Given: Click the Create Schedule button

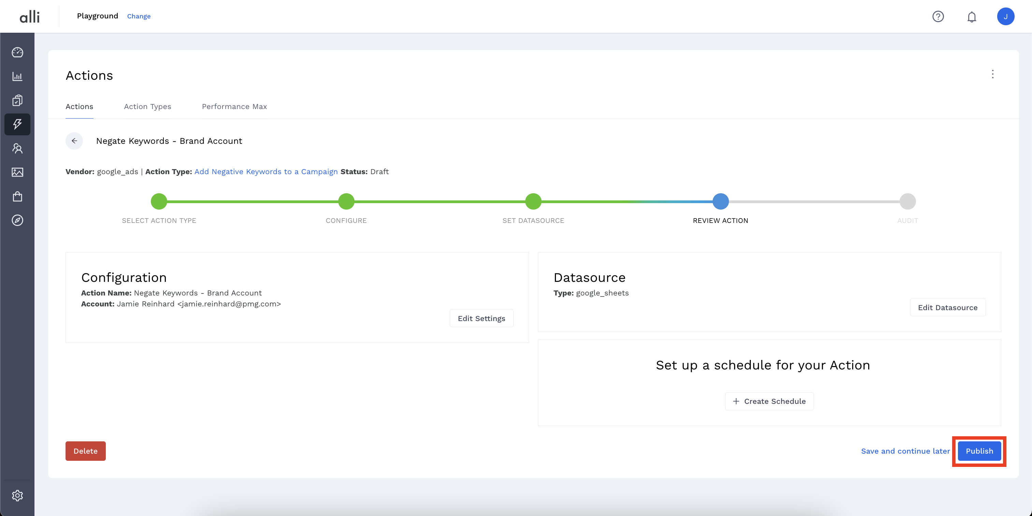Looking at the screenshot, I should (769, 401).
